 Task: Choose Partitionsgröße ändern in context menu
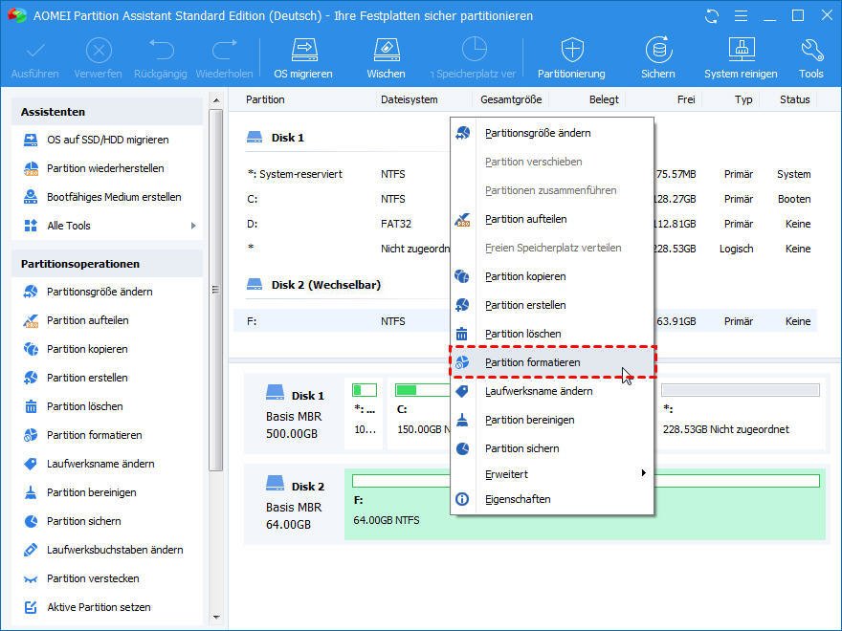click(x=552, y=133)
